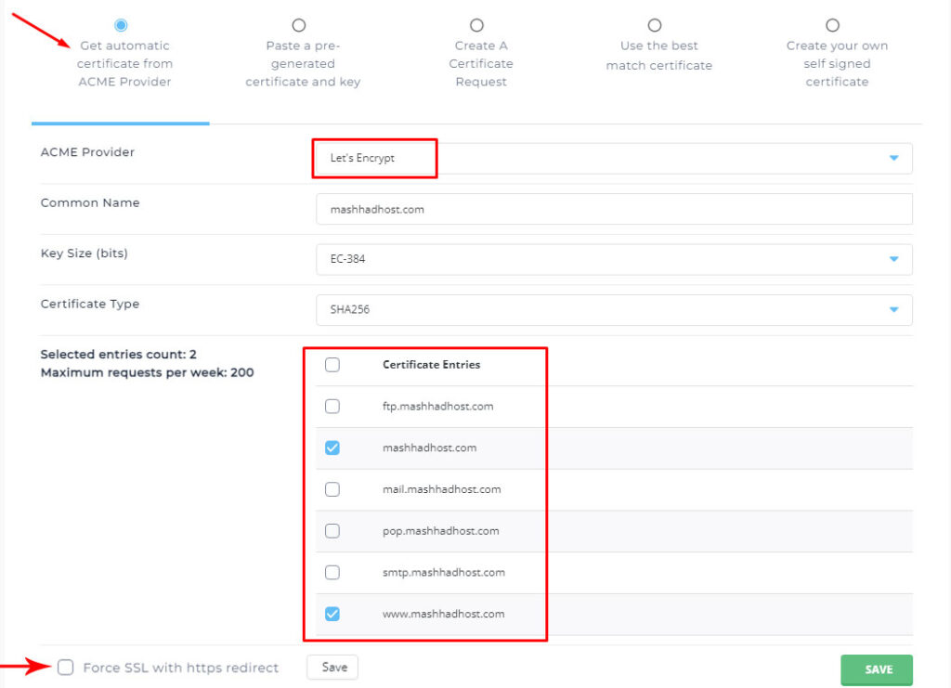
Task: Open the Certificate Type dropdown
Action: (x=613, y=309)
